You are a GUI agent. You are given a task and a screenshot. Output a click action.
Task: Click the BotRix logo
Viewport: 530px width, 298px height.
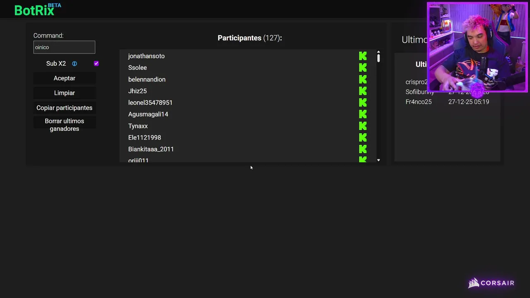tap(35, 10)
